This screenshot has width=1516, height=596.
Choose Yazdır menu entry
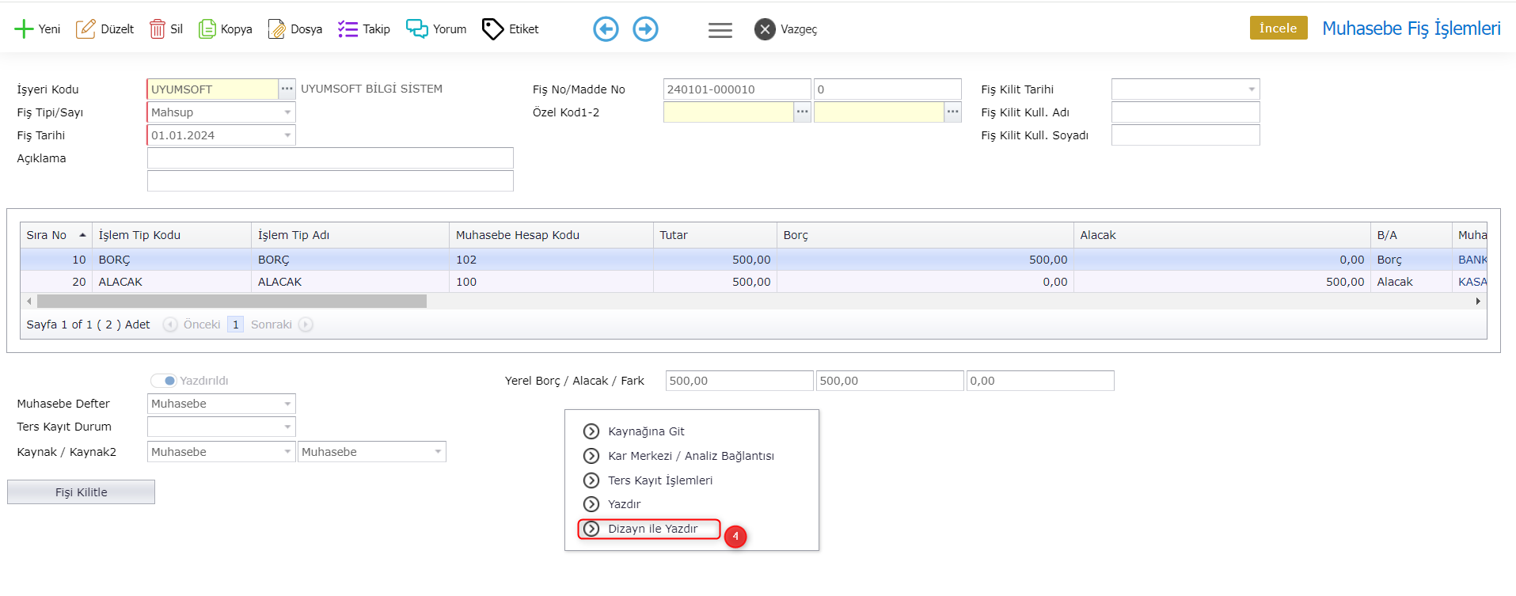624,504
